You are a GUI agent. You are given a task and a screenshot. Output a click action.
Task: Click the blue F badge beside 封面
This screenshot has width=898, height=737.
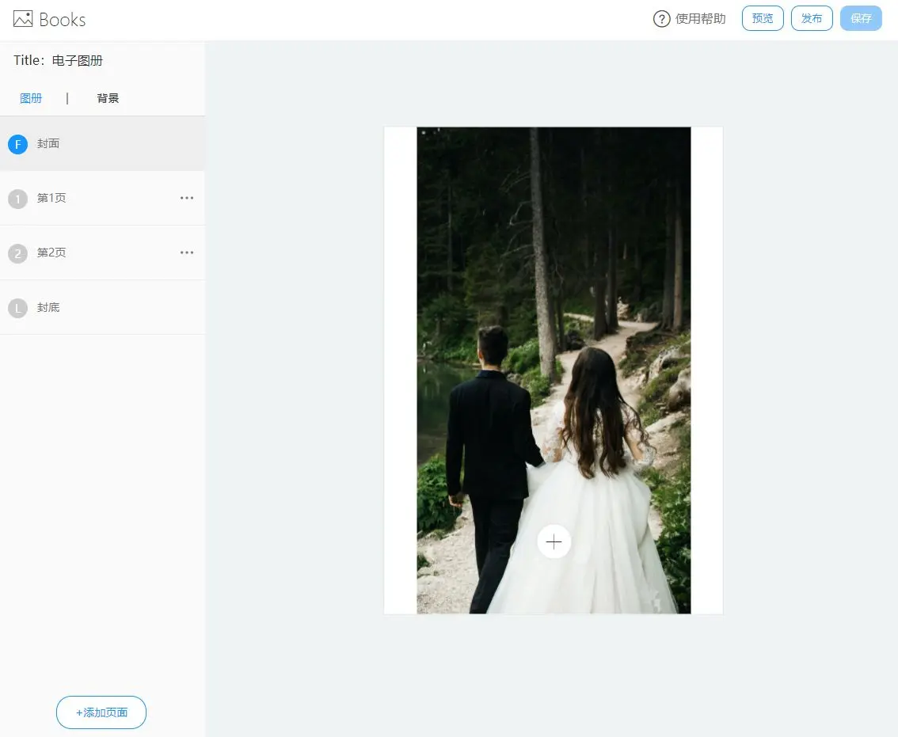pos(17,144)
